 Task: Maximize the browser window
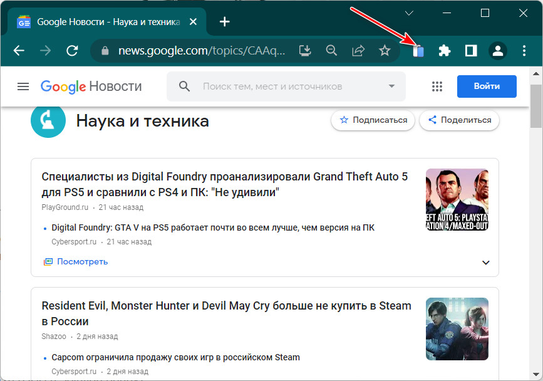tap(485, 13)
